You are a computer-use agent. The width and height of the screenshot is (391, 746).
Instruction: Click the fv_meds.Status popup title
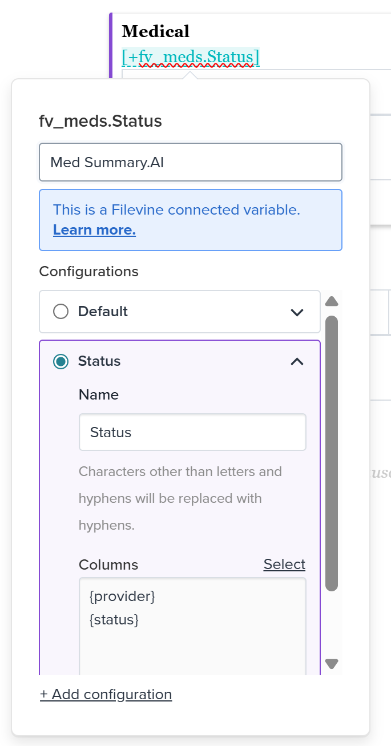pos(100,121)
